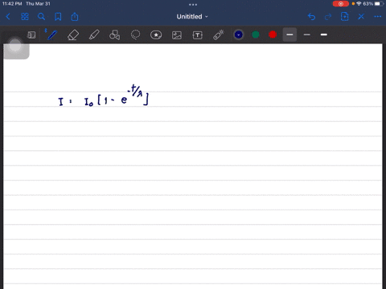This screenshot has height=289, width=386.
Task: Select the thick white stroke thickness
Action: [x=324, y=35]
